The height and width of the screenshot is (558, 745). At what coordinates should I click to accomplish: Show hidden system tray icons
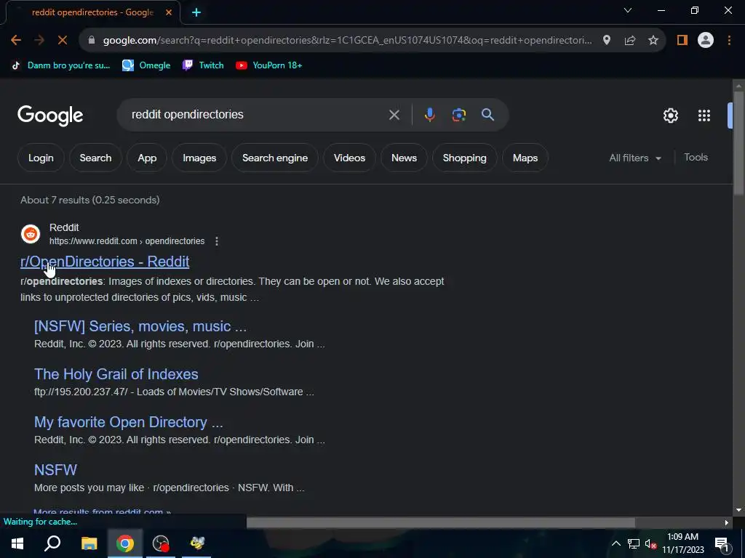(x=615, y=543)
